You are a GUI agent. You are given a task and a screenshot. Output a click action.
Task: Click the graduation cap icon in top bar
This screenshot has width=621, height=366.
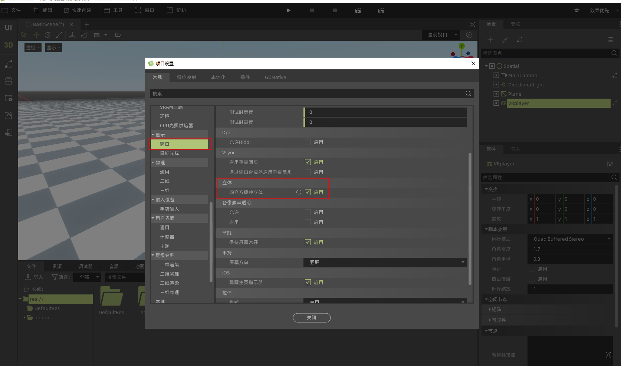(x=577, y=10)
